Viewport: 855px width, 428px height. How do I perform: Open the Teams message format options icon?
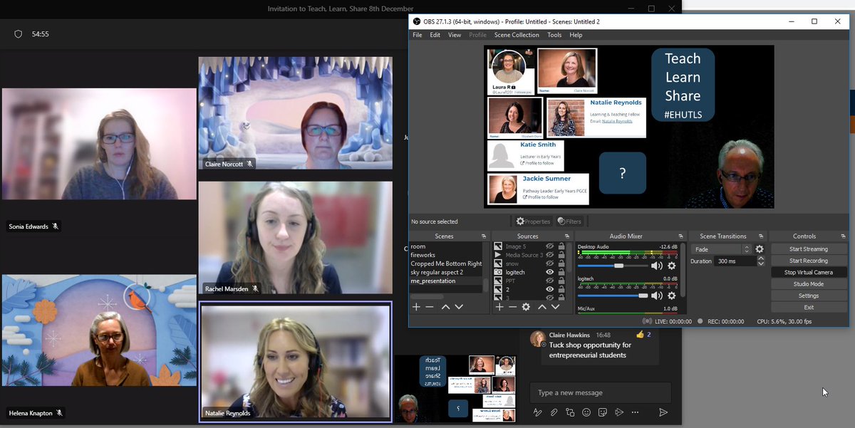[x=538, y=412]
